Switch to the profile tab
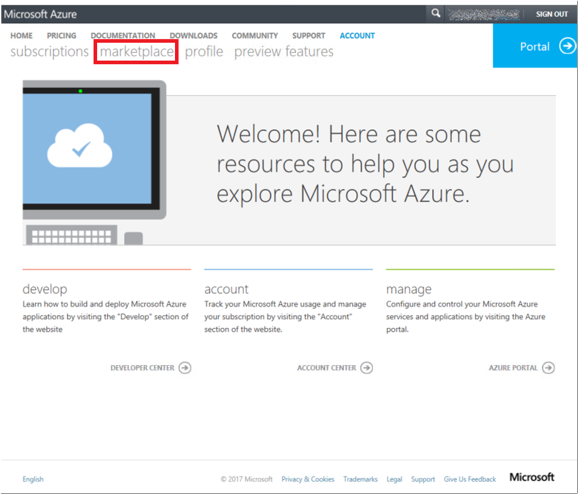The image size is (578, 494). 204,52
